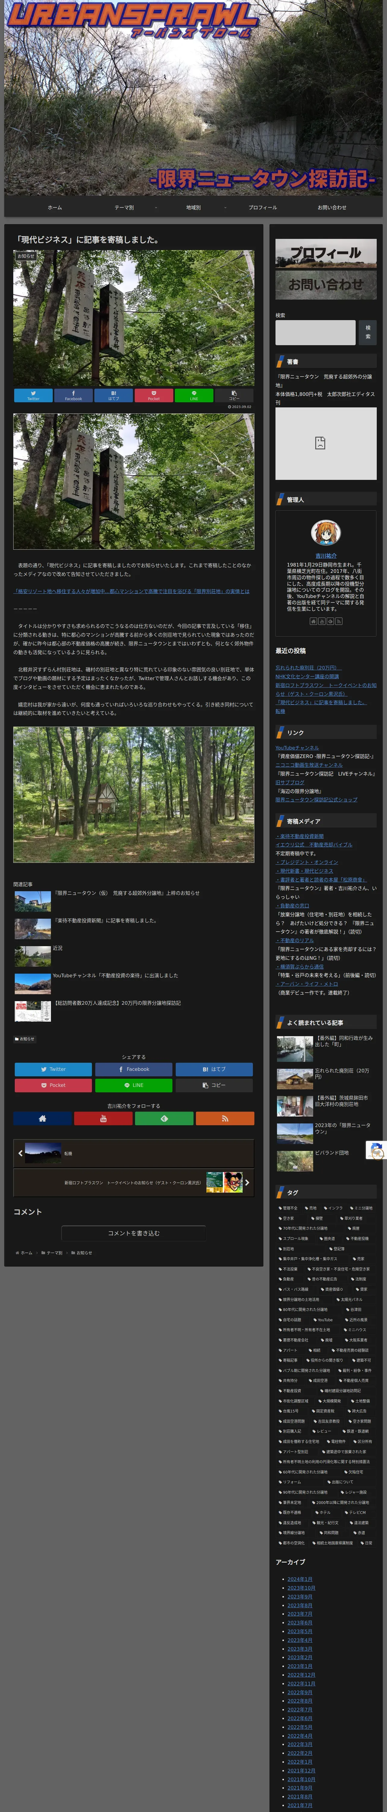Click the Twitter button in the シェアする section
Image resolution: width=387 pixels, height=1812 pixels.
pos(53,1069)
